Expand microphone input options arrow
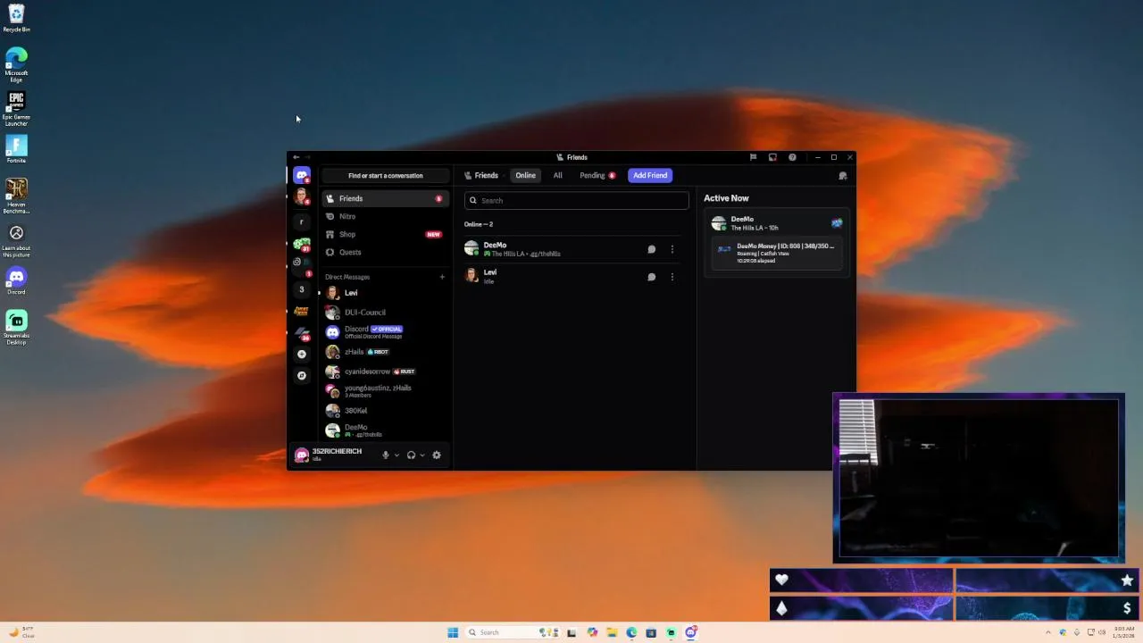 click(x=396, y=455)
